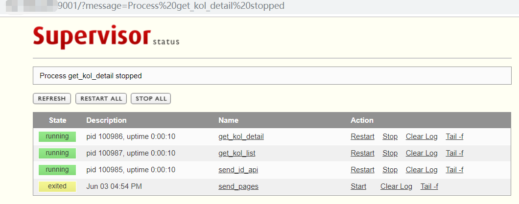The image size is (519, 204).
Task: Restart the send_id_api process
Action: [362, 170]
